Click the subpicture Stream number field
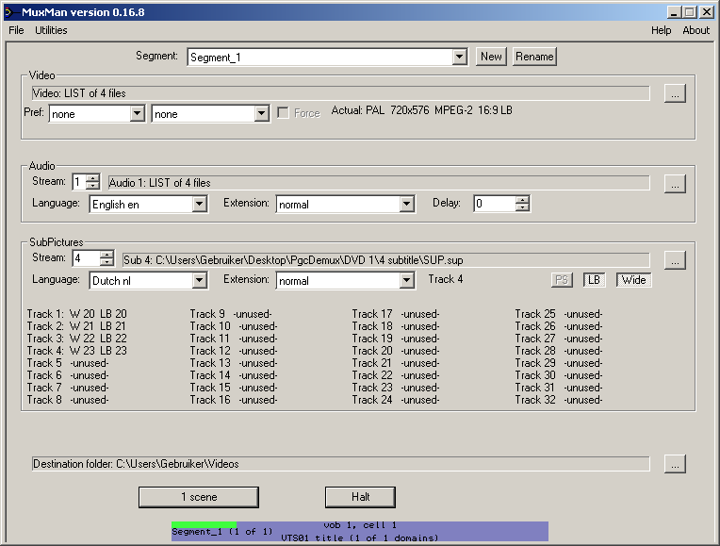This screenshot has height=546, width=720. point(87,258)
